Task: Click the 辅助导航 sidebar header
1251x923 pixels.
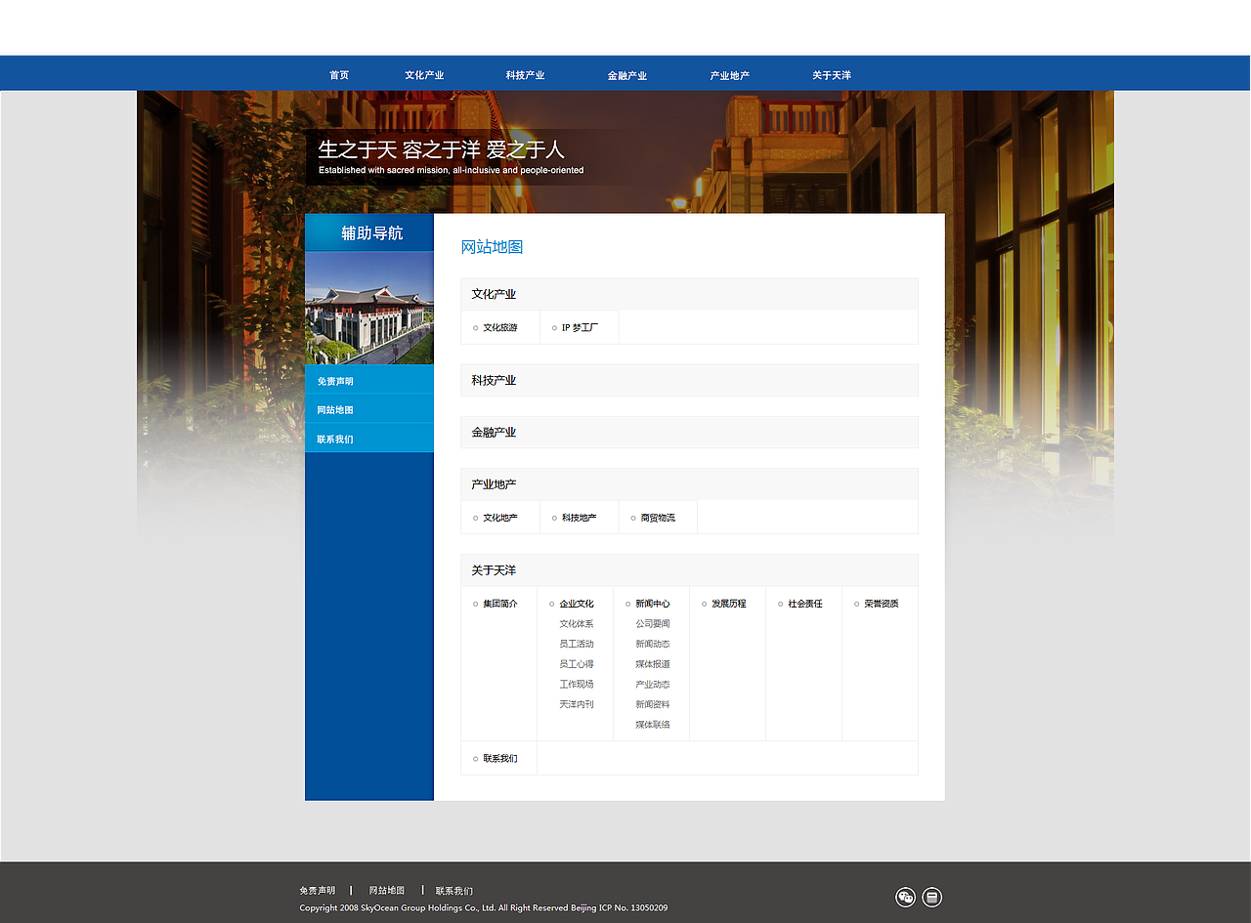Action: pyautogui.click(x=369, y=232)
